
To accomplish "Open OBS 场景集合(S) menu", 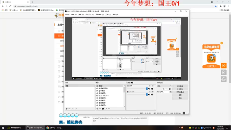I will coord(100,14).
